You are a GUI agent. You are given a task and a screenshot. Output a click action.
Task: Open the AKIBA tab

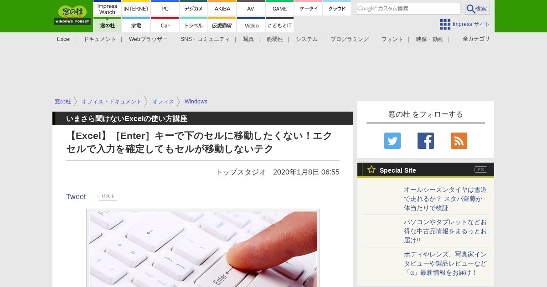(222, 8)
